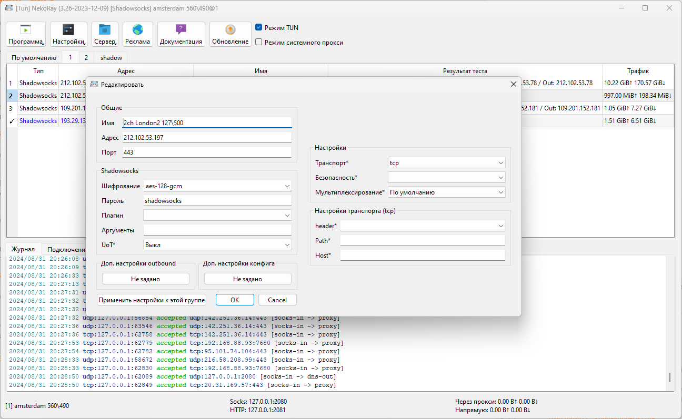
Task: Click Применить настройки к этой группе
Action: (x=152, y=300)
